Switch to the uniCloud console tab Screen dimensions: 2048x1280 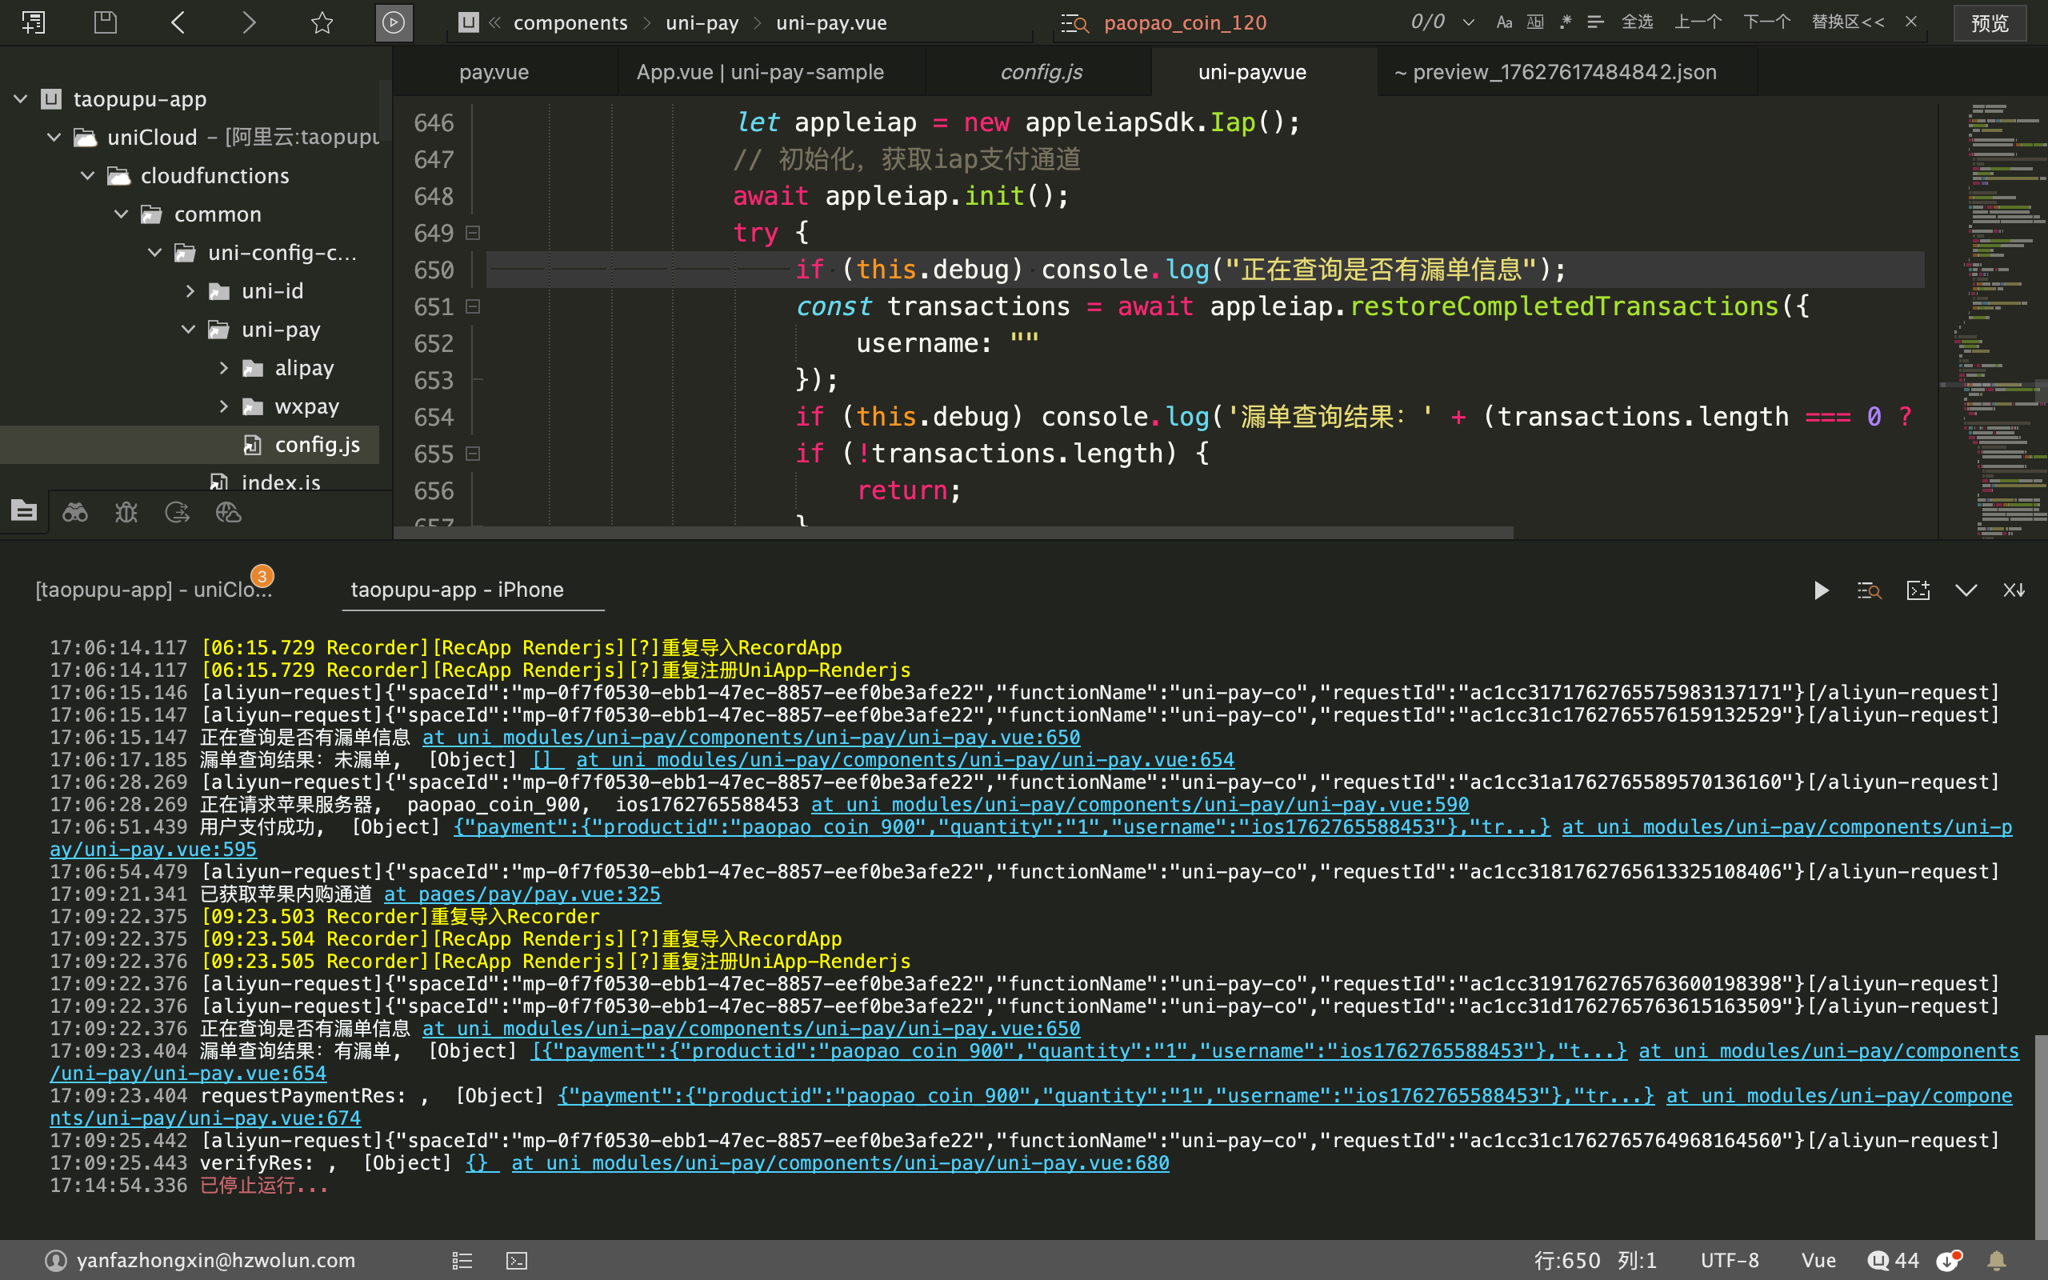[153, 590]
